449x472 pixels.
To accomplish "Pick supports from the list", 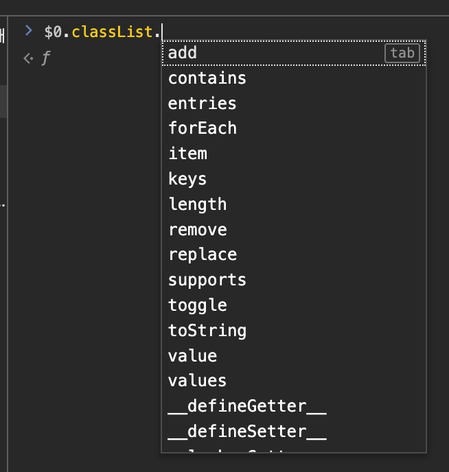I will 294,281.
